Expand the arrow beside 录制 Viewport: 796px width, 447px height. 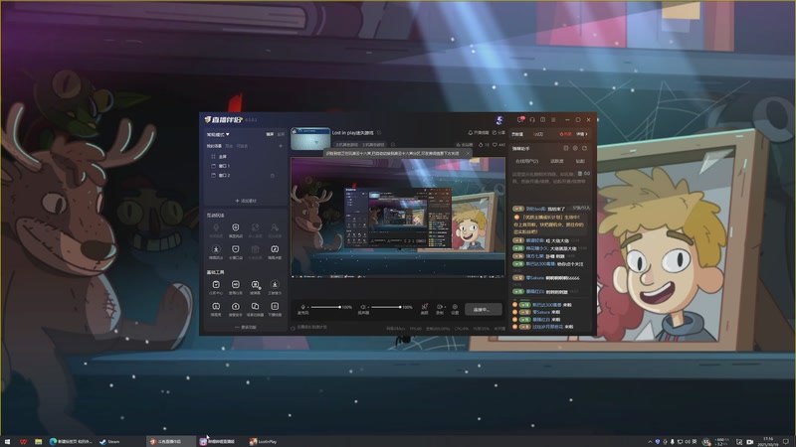[x=445, y=307]
